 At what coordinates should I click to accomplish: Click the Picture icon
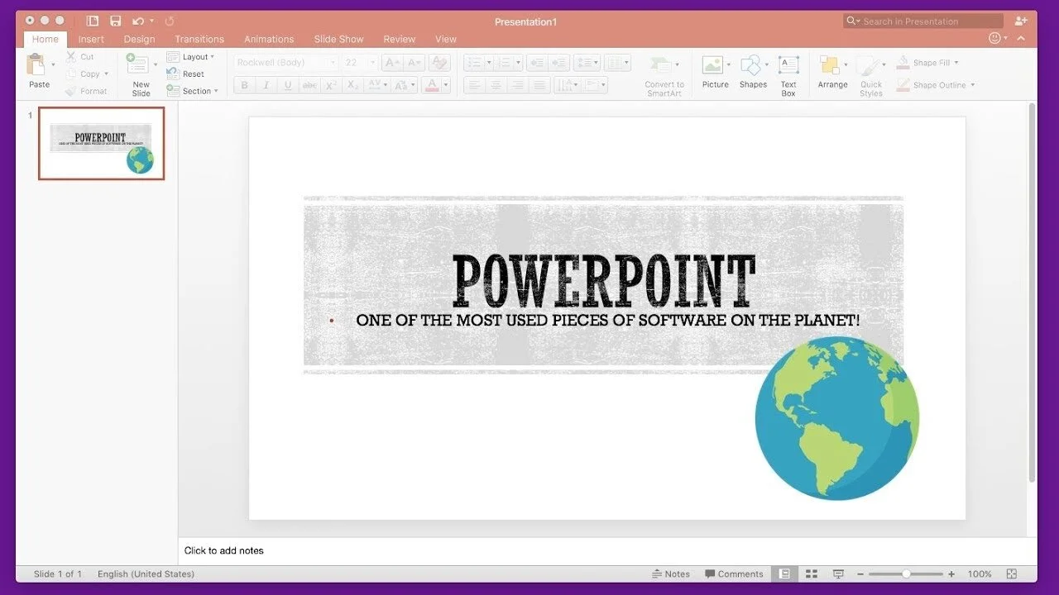(x=712, y=66)
